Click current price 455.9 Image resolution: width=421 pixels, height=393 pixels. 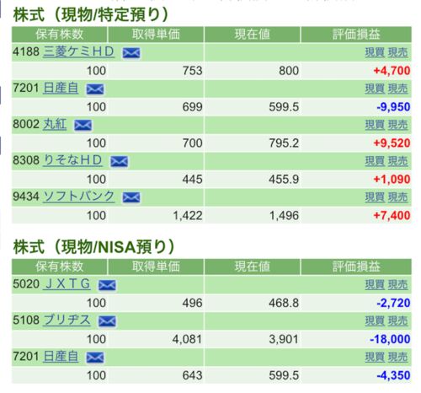(x=284, y=179)
